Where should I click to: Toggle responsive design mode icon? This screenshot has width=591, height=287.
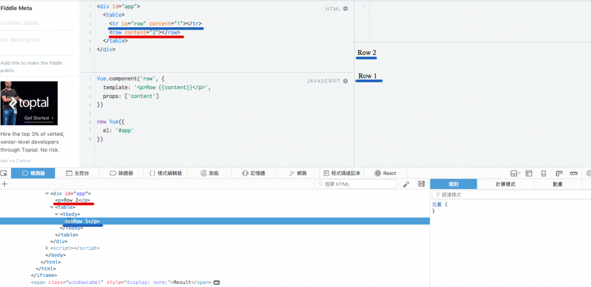pos(544,173)
